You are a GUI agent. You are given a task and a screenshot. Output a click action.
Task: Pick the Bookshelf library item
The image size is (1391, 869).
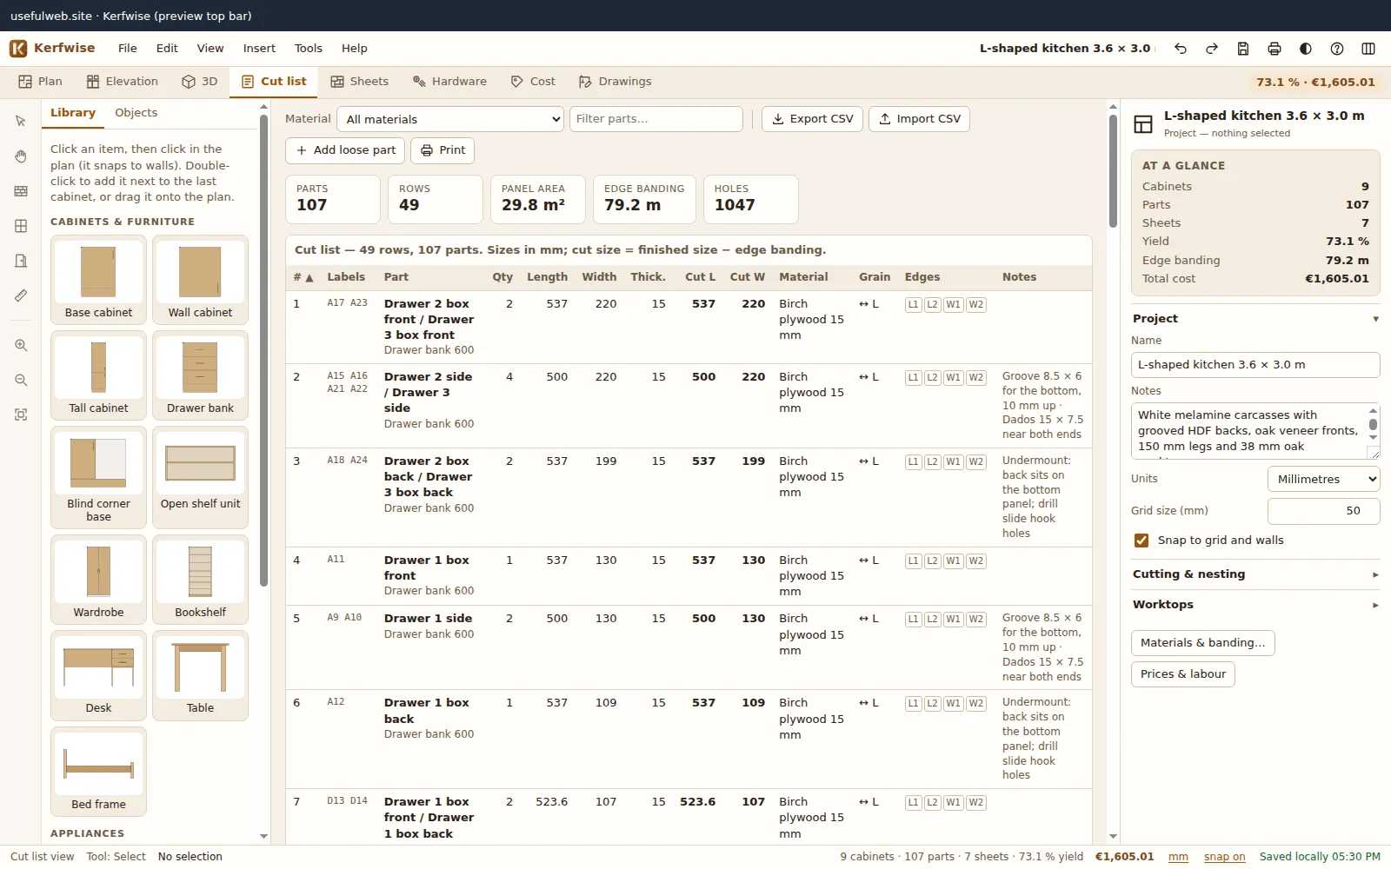click(200, 580)
